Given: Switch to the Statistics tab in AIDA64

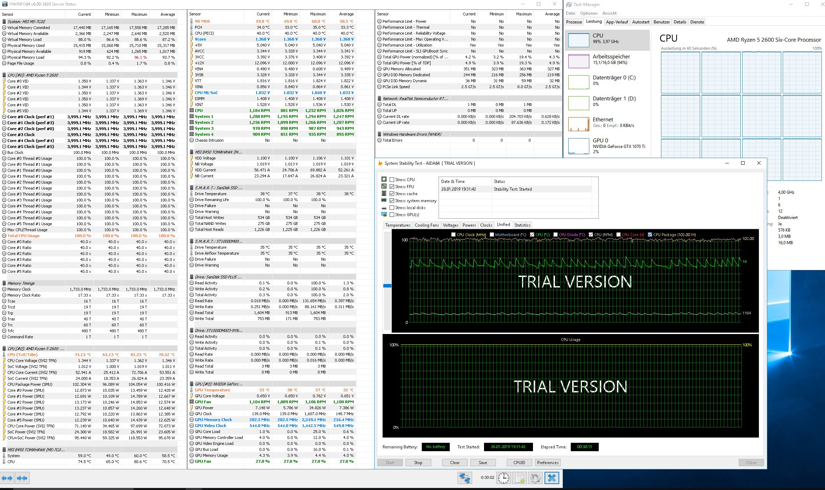Looking at the screenshot, I should (522, 225).
